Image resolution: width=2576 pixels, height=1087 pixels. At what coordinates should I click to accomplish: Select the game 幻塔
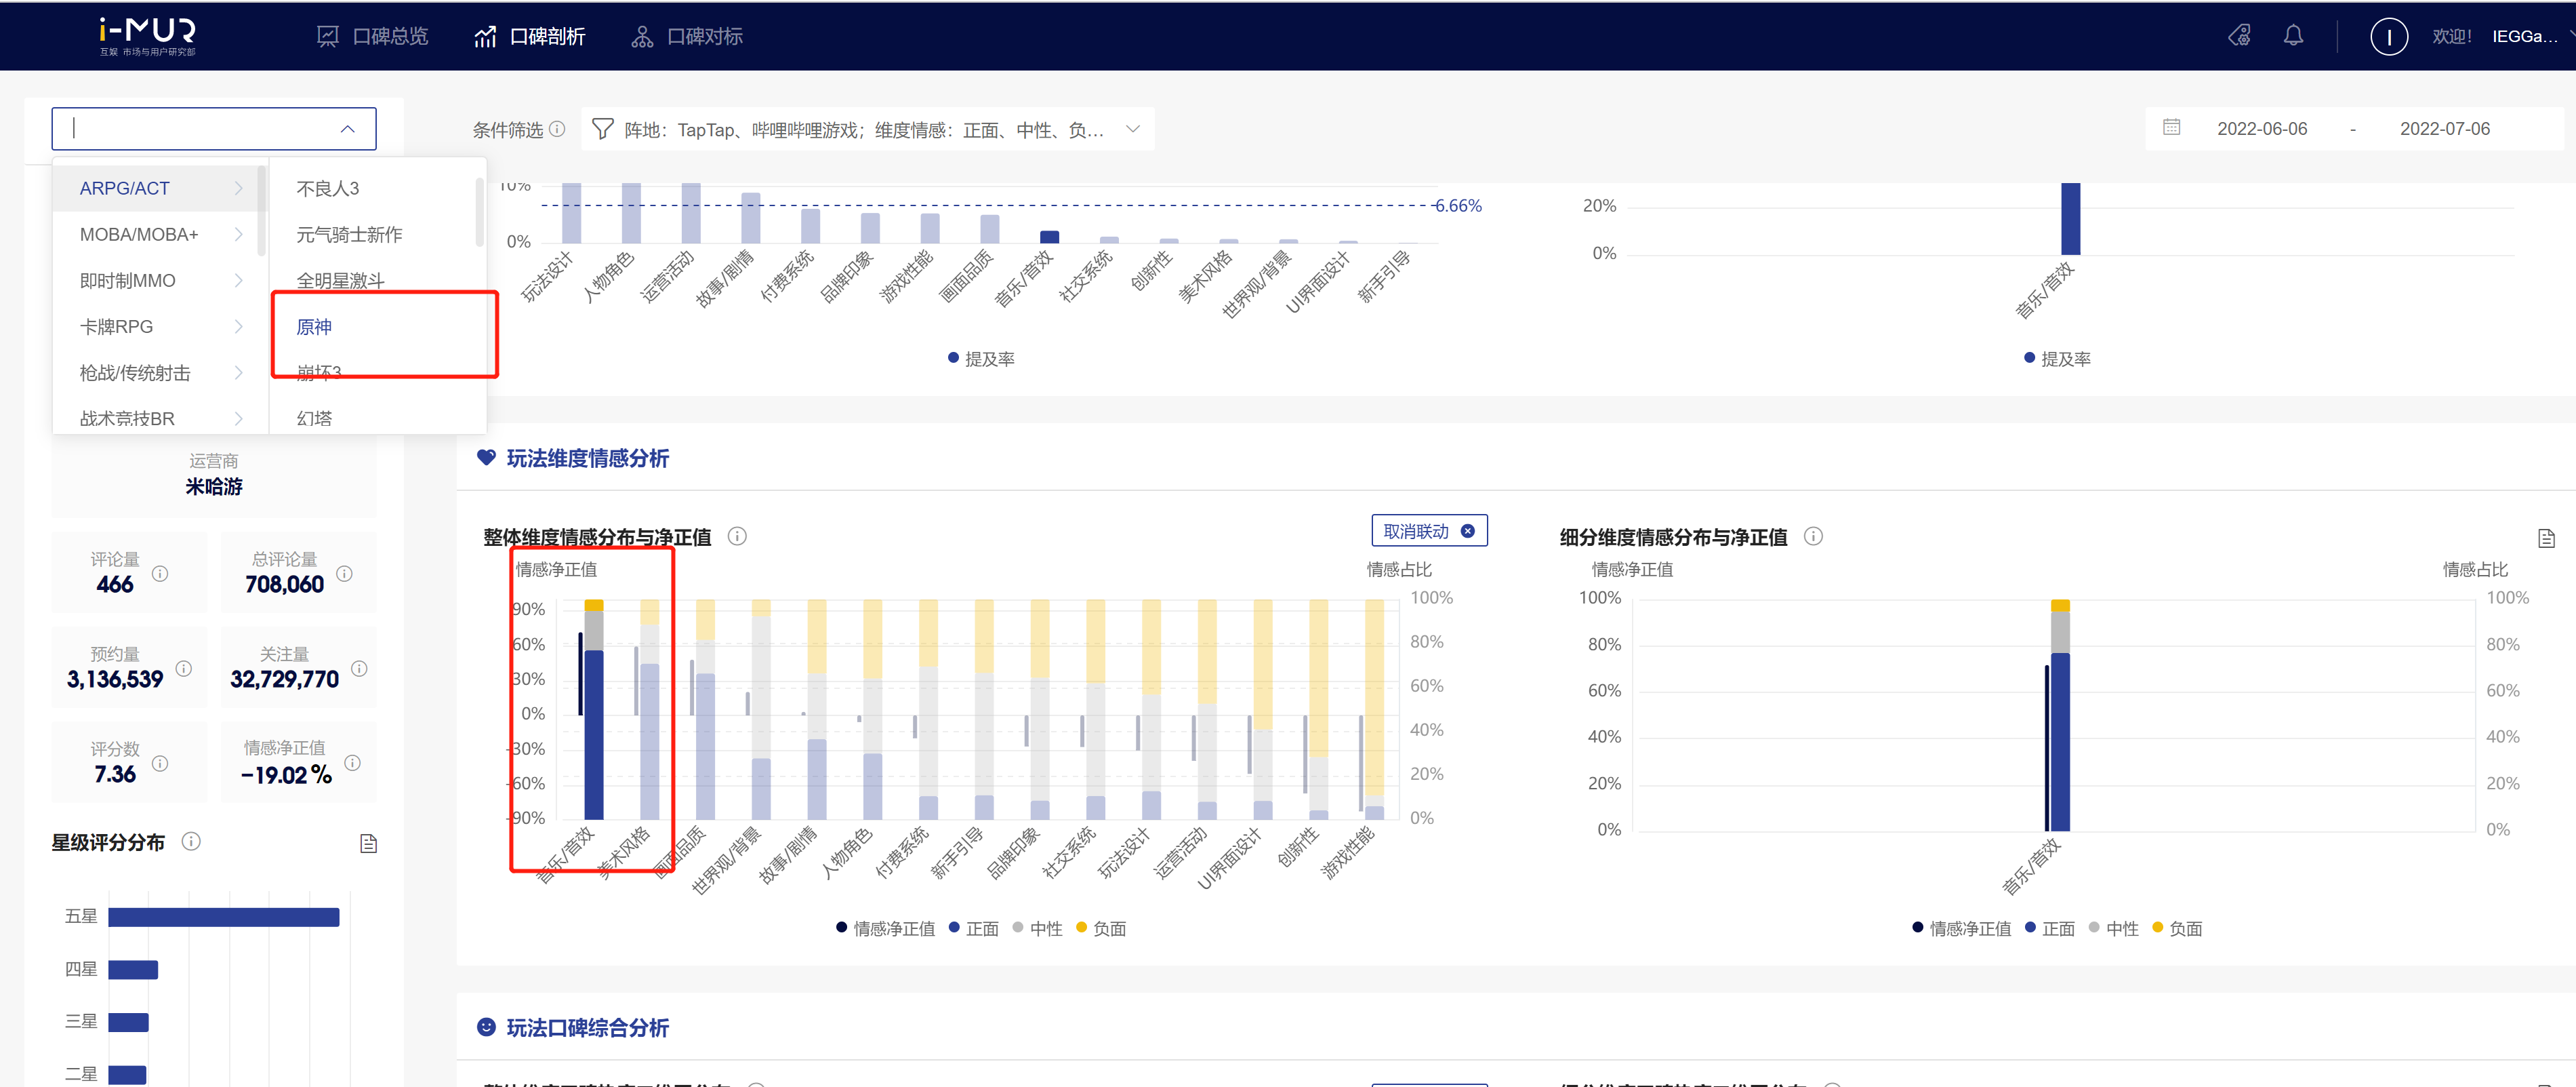314,418
